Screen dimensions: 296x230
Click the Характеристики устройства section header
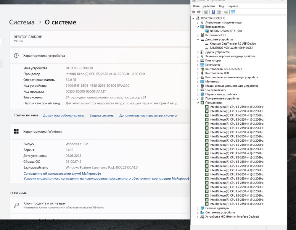tap(100, 56)
